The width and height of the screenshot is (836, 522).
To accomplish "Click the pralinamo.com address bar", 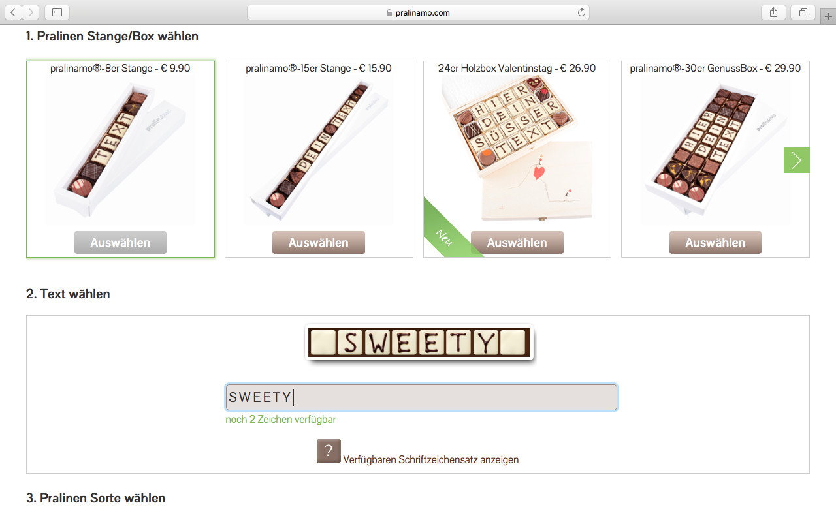I will [418, 12].
